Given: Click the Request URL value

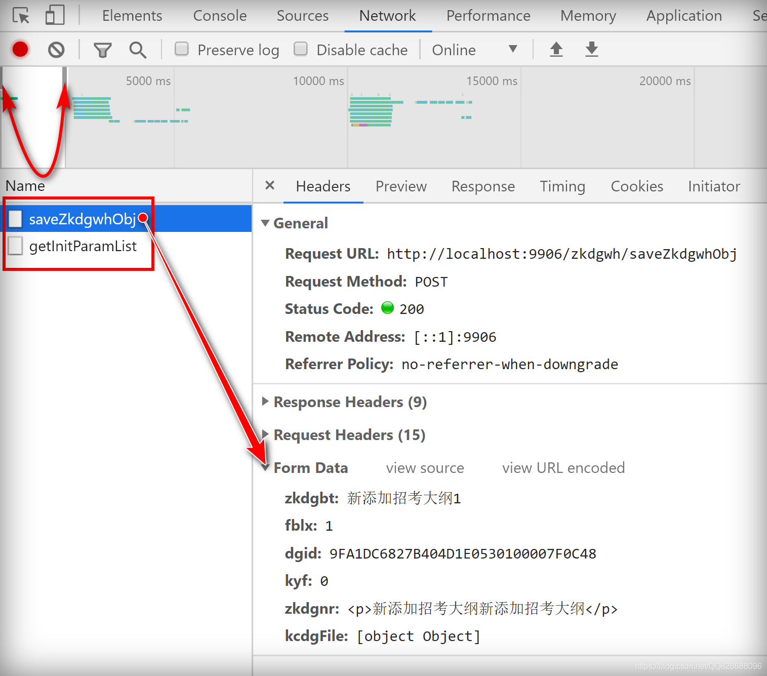Looking at the screenshot, I should point(562,254).
